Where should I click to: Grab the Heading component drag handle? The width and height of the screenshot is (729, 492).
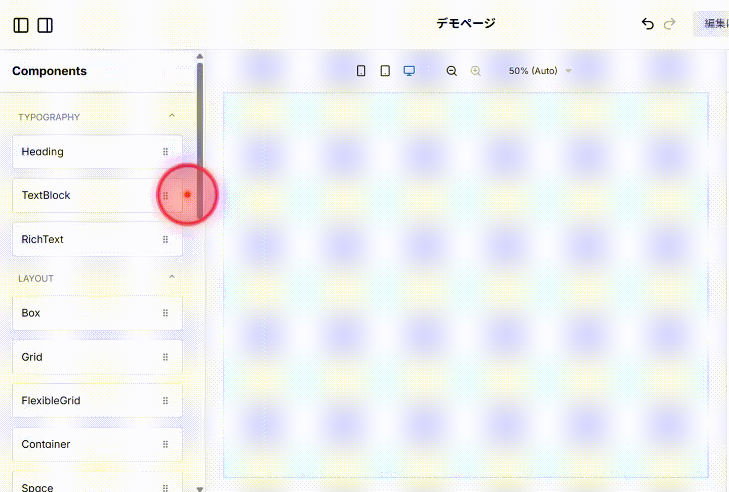click(x=166, y=151)
